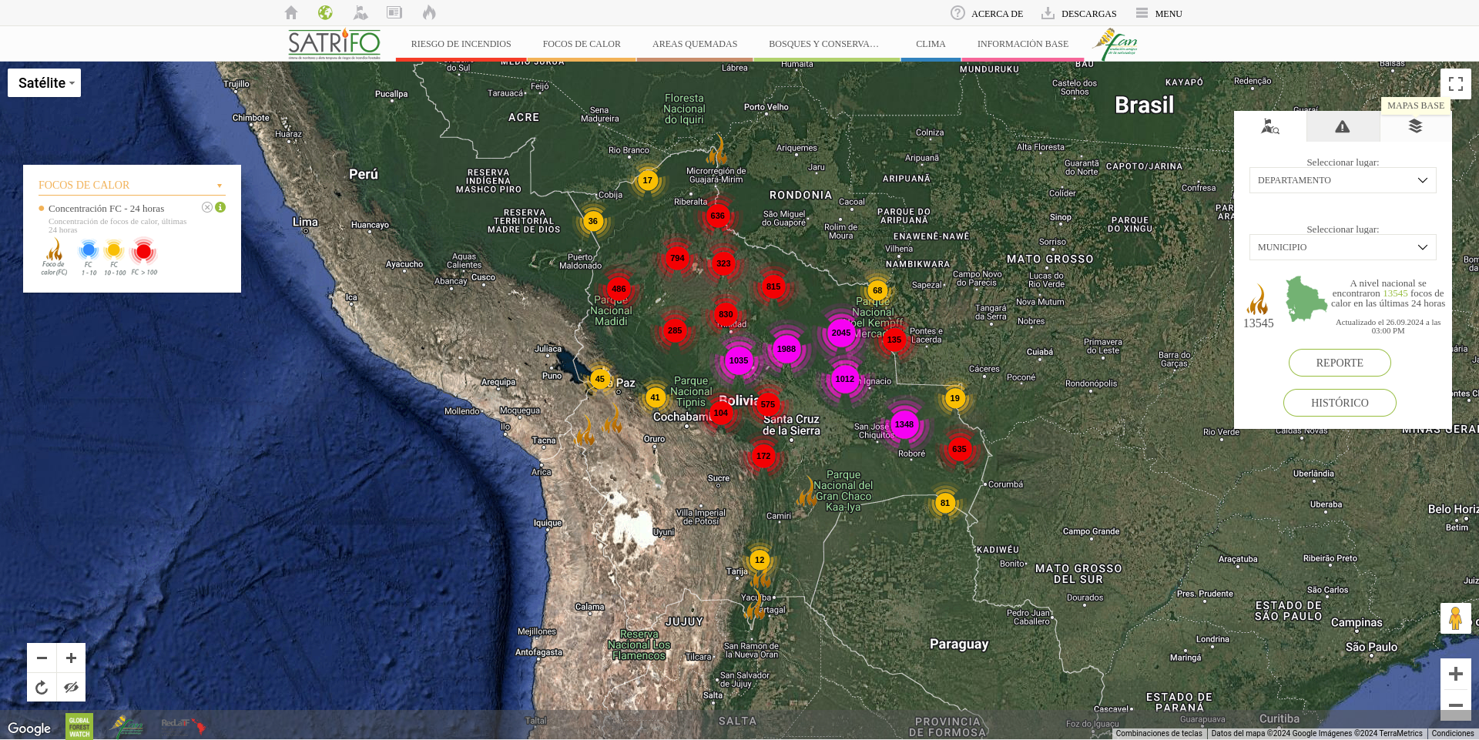The height and width of the screenshot is (740, 1479).
Task: Select the place search tab icon
Action: [x=1270, y=126]
